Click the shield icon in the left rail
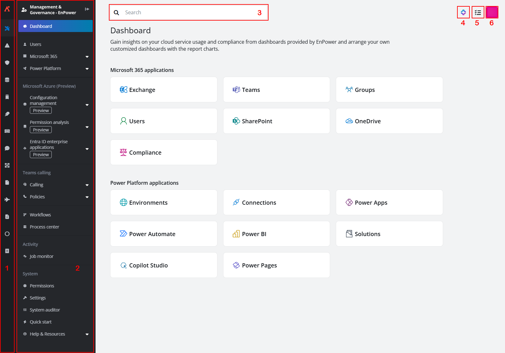Image resolution: width=505 pixels, height=353 pixels. [7, 63]
